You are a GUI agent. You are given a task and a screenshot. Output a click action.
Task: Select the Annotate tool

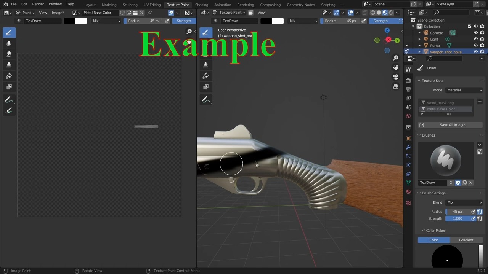9,100
